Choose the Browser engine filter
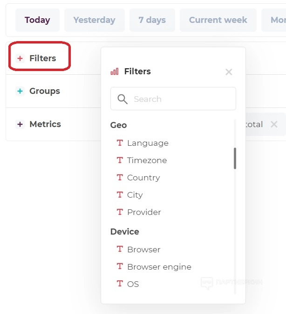 [x=159, y=267]
